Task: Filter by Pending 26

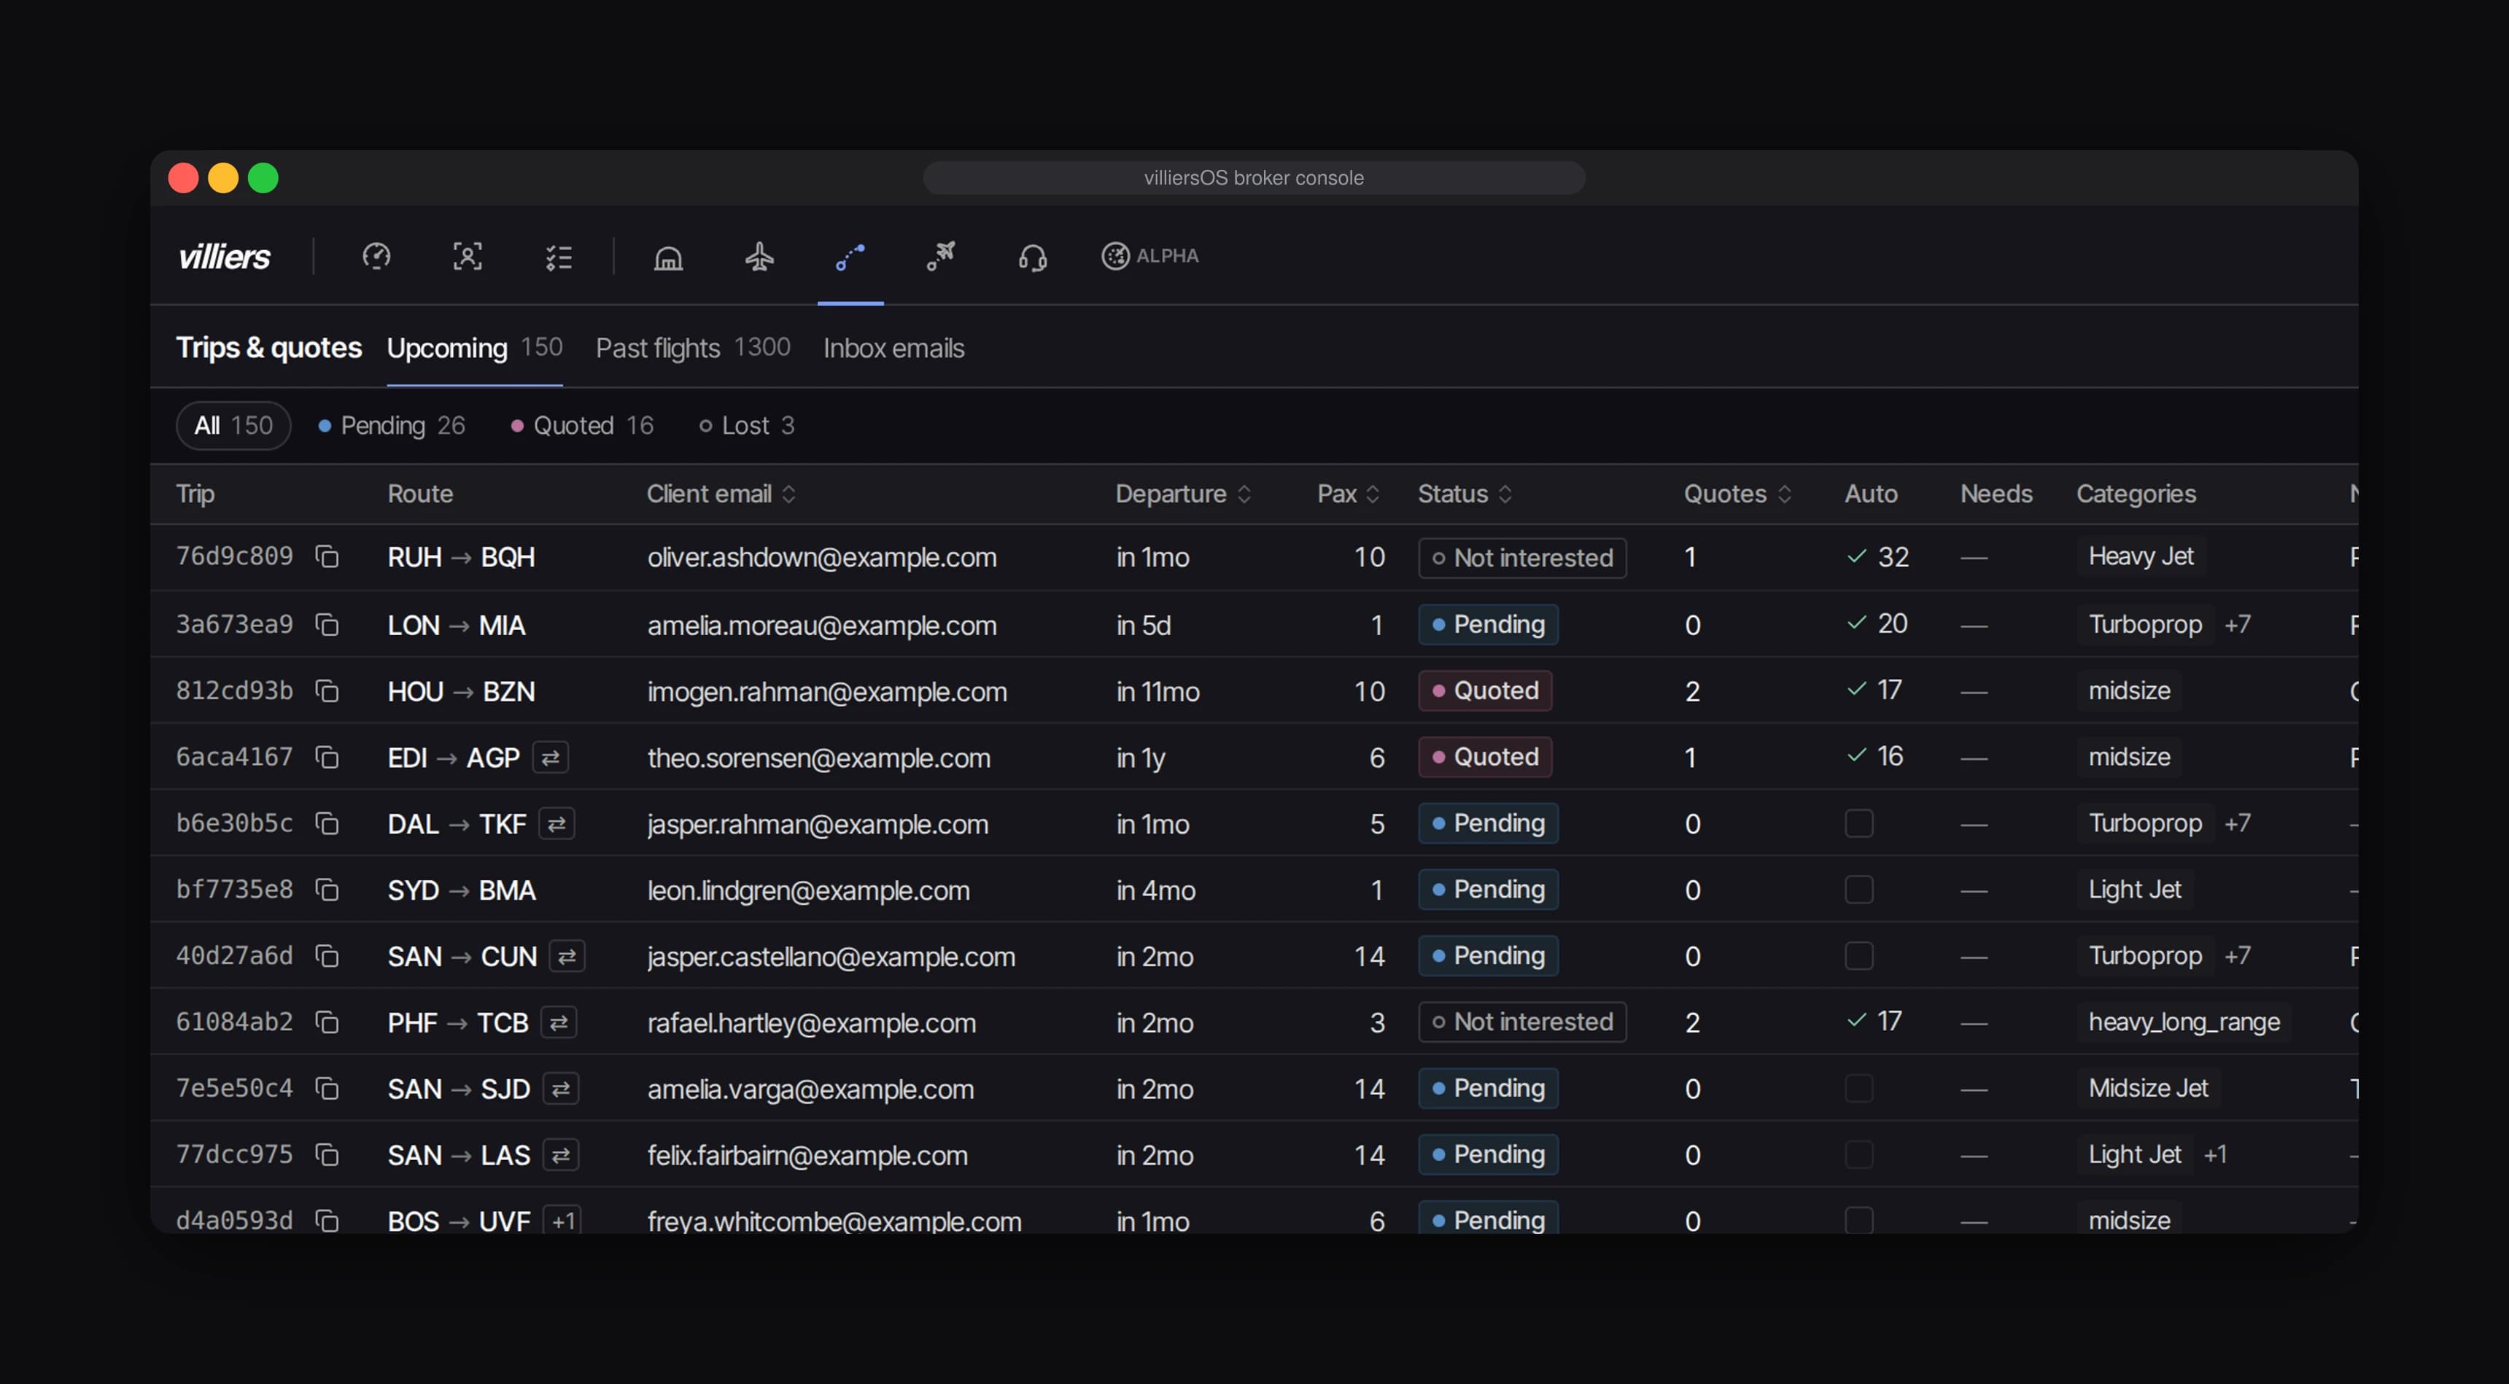Action: tap(392, 426)
